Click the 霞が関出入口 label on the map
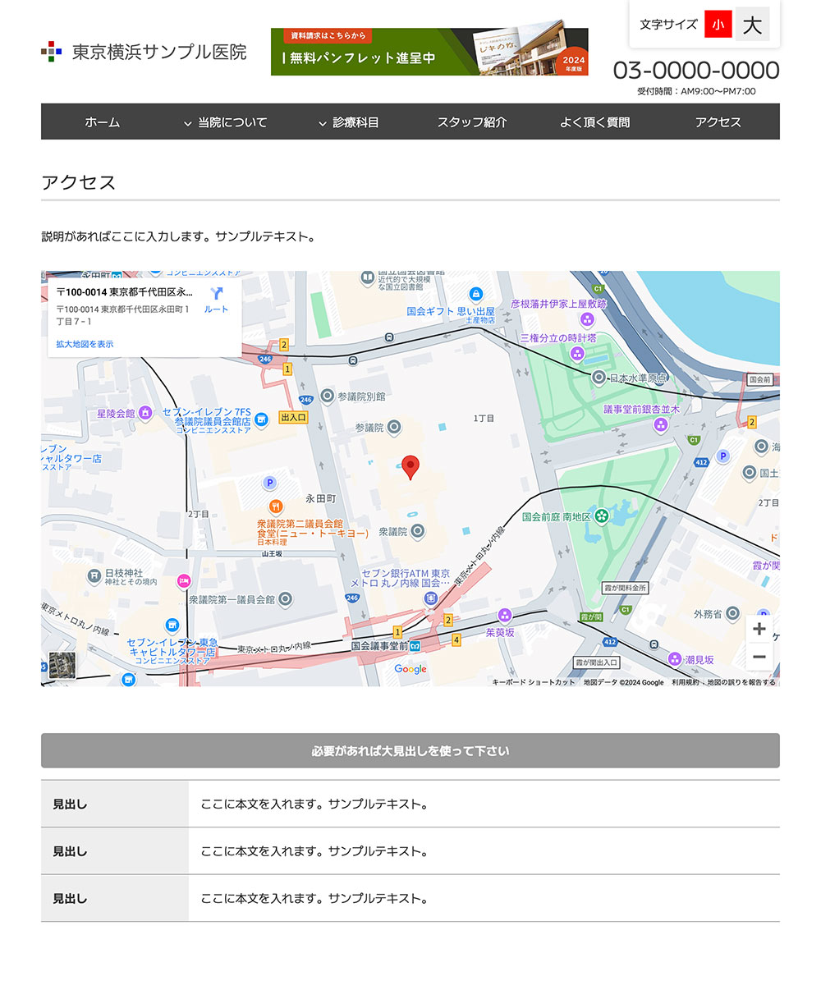 pos(597,662)
